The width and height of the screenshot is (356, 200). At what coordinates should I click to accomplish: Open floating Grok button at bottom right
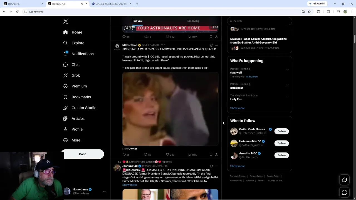click(x=344, y=180)
